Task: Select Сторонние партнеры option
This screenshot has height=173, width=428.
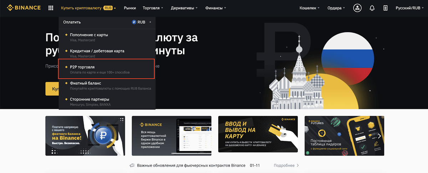Action: (x=107, y=101)
